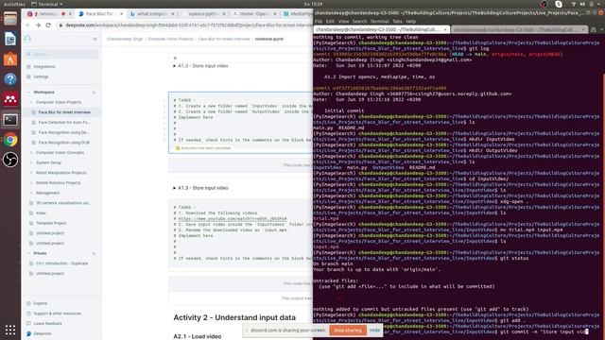
Task: Launch LibreOffice Writer from the dock
Action: pos(10,39)
